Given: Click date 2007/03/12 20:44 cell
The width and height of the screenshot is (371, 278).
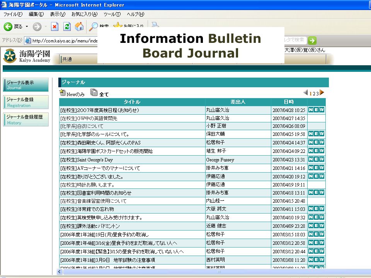Looking at the screenshot, I should [x=289, y=251].
